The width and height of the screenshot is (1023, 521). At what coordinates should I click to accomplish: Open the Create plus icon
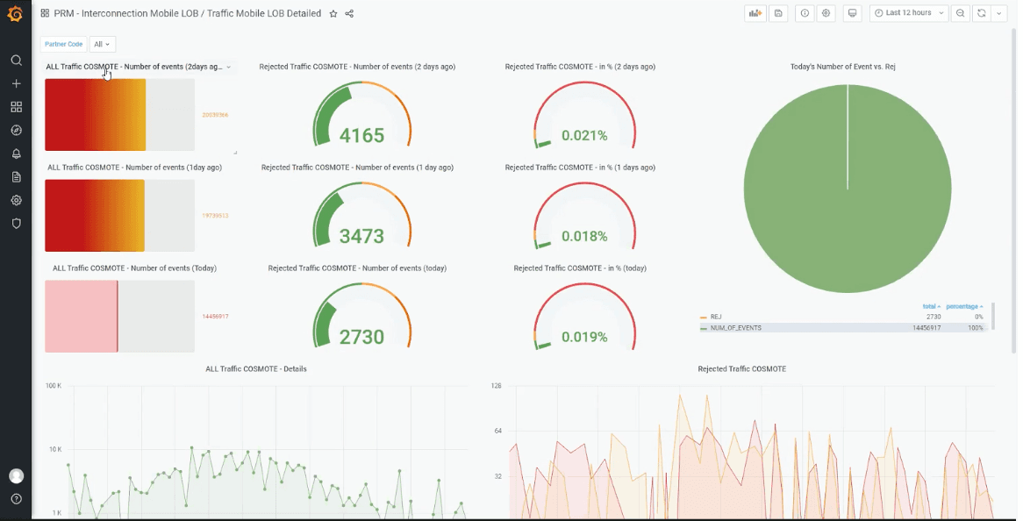pos(16,83)
